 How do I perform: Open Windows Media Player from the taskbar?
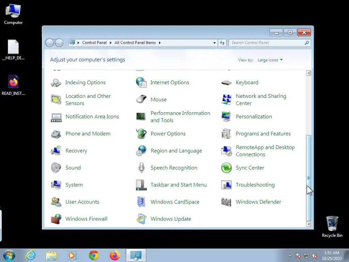click(72, 255)
